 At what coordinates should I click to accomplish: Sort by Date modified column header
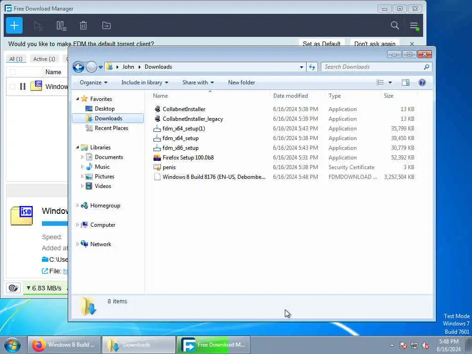point(290,96)
